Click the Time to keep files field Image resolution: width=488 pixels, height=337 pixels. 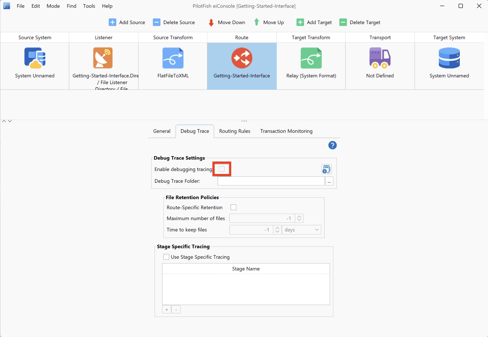pos(251,230)
